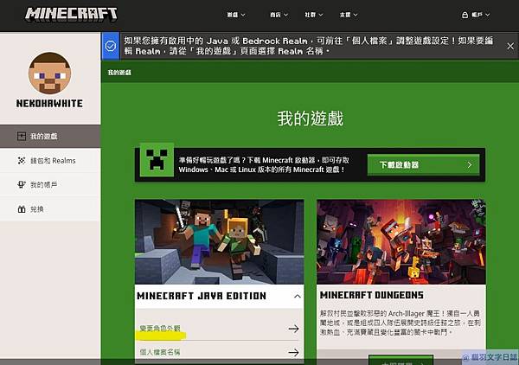Screen dimensions: 519x365
Task: Select 兌換 in the sidebar
Action: [x=50, y=209]
